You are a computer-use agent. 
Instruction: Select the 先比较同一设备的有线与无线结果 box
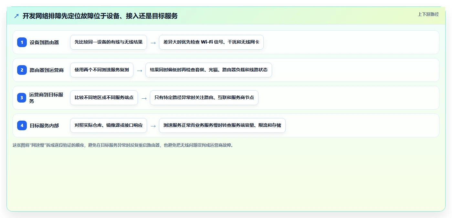[109, 42]
